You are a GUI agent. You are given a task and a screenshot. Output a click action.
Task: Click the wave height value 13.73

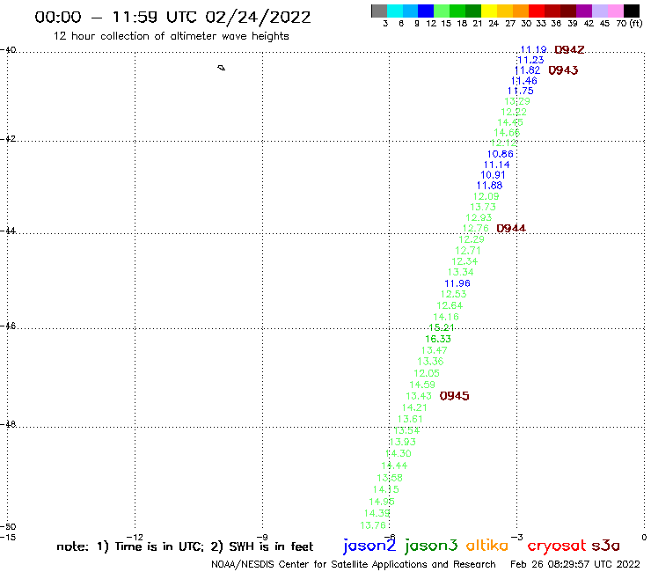pyautogui.click(x=483, y=207)
